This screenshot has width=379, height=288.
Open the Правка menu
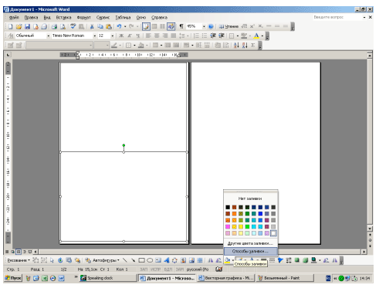pyautogui.click(x=31, y=18)
